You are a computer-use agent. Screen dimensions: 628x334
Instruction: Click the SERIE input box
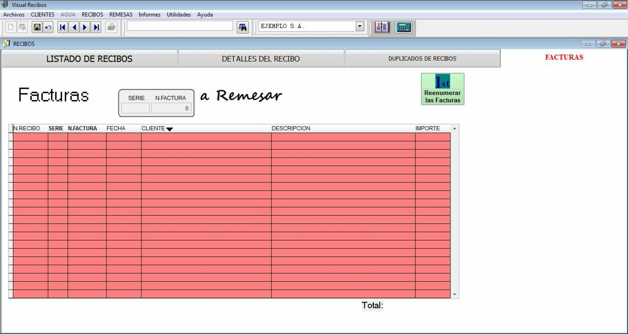coord(135,109)
